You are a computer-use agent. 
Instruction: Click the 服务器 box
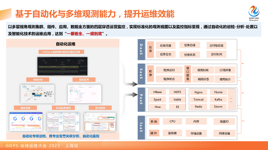172,133
